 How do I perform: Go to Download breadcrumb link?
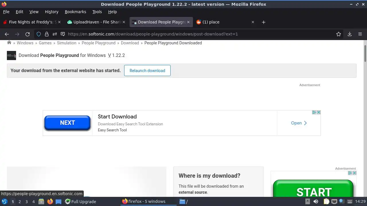click(x=130, y=43)
